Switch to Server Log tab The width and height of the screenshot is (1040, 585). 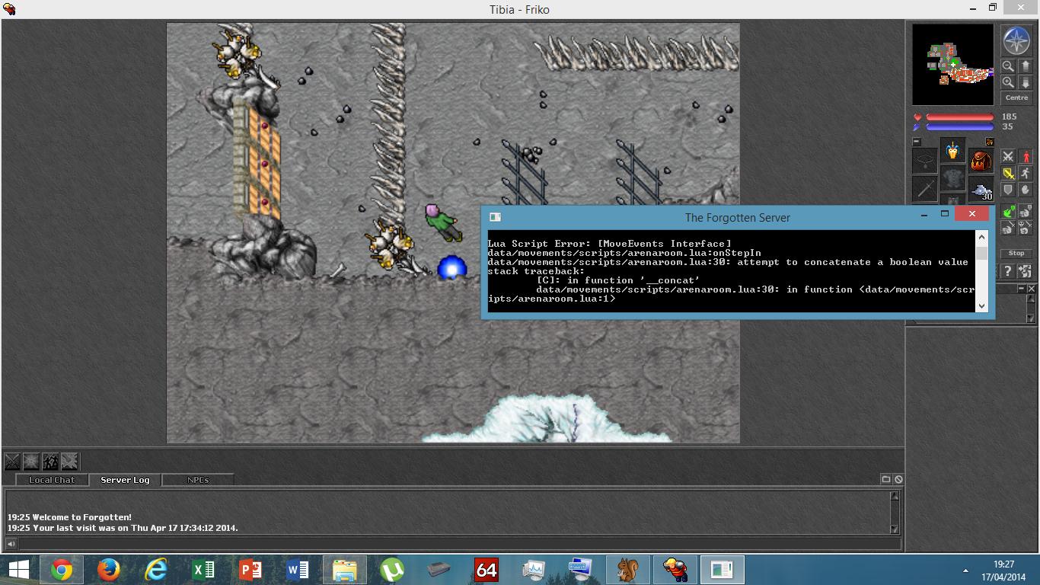(125, 480)
